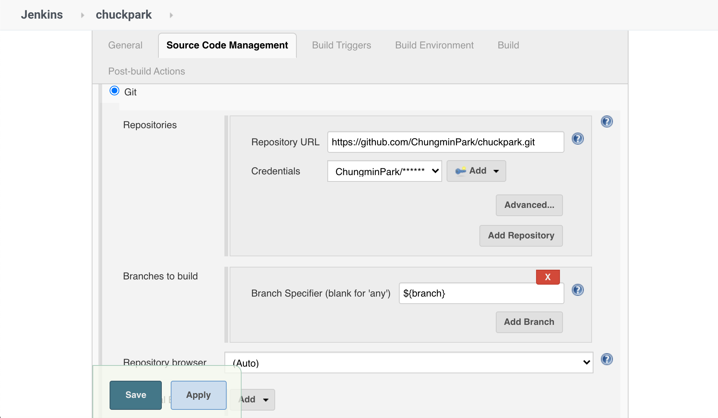
Task: Open Repository browser (Auto) dropdown
Action: (x=409, y=362)
